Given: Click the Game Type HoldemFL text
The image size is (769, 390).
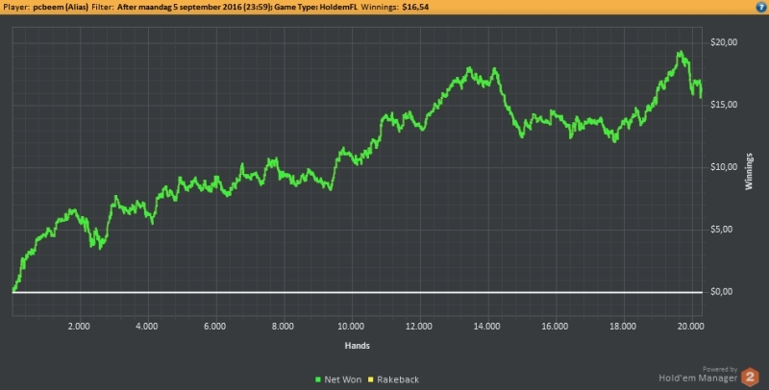Looking at the screenshot, I should (x=315, y=7).
